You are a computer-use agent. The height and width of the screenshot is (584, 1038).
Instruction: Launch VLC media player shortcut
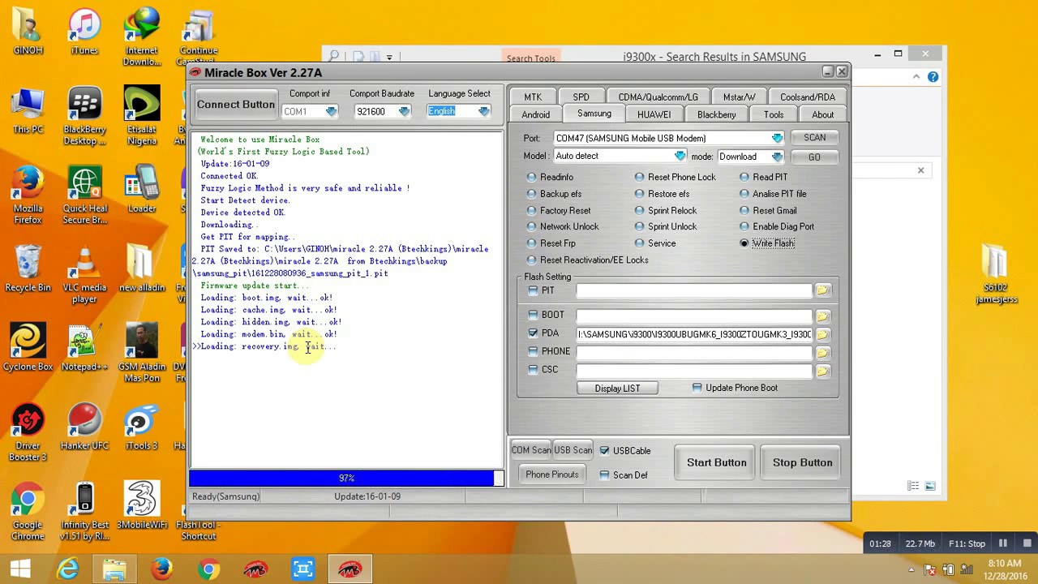tap(84, 275)
